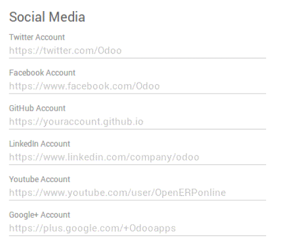The image size is (291, 238).
Task: Click the https://twitter.com/Odoo placeholder text
Action: point(65,51)
